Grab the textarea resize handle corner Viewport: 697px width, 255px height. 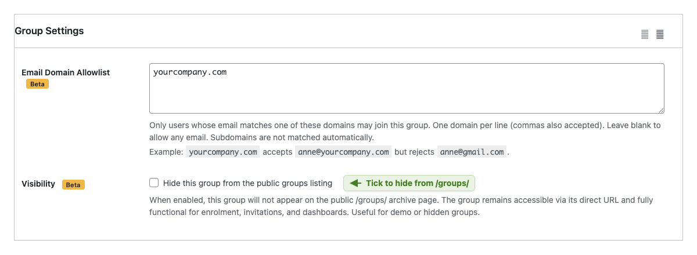[x=662, y=110]
